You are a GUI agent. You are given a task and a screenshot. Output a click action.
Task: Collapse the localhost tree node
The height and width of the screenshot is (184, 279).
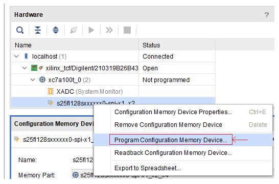point(16,57)
